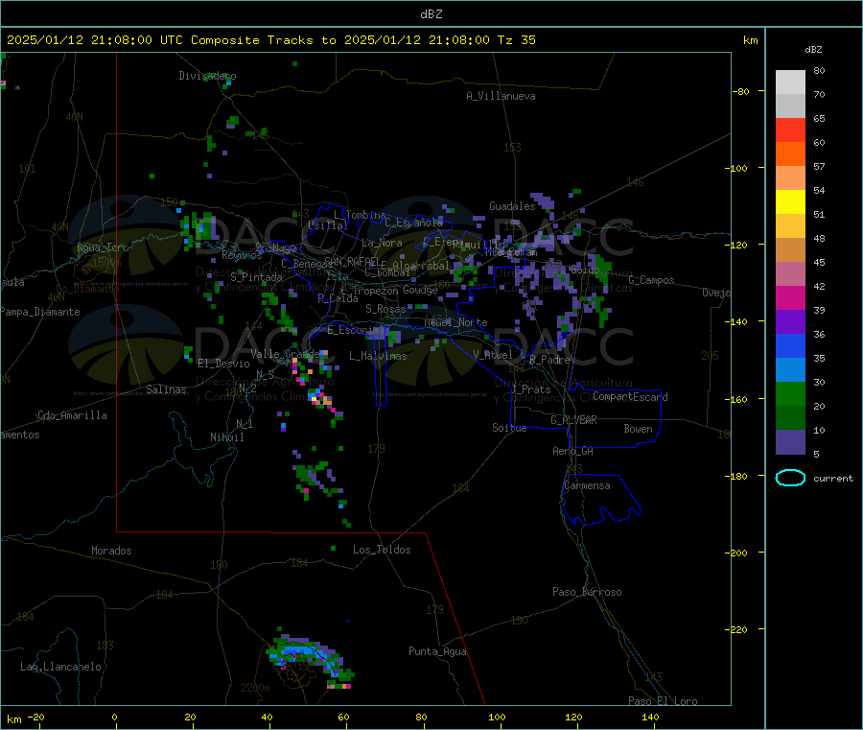This screenshot has width=863, height=730.
Task: Click the yellow 51 dBZ legend swatch
Action: tap(790, 202)
